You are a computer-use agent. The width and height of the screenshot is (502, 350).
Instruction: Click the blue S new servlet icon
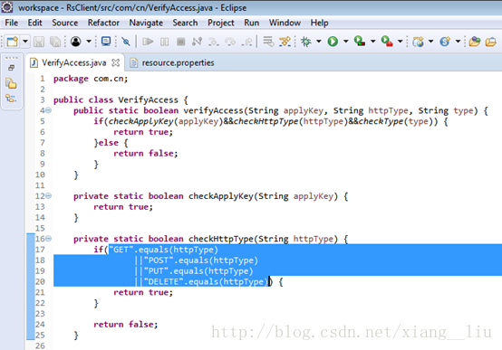click(x=445, y=42)
